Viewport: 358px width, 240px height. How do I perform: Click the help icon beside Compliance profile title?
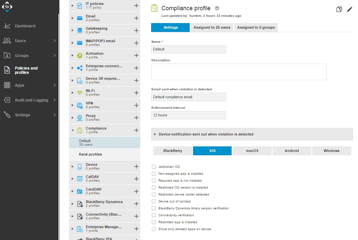pos(217,9)
